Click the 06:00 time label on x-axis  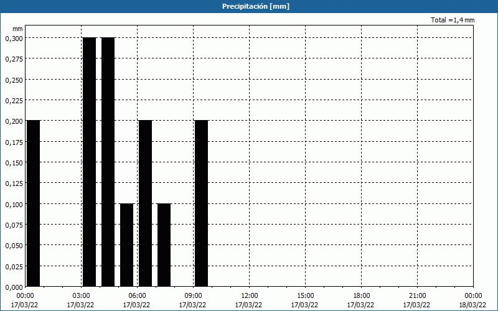tap(137, 296)
